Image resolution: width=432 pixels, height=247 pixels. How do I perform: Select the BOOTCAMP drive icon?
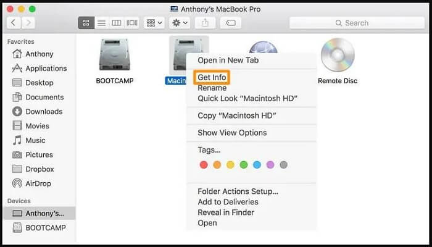(115, 54)
